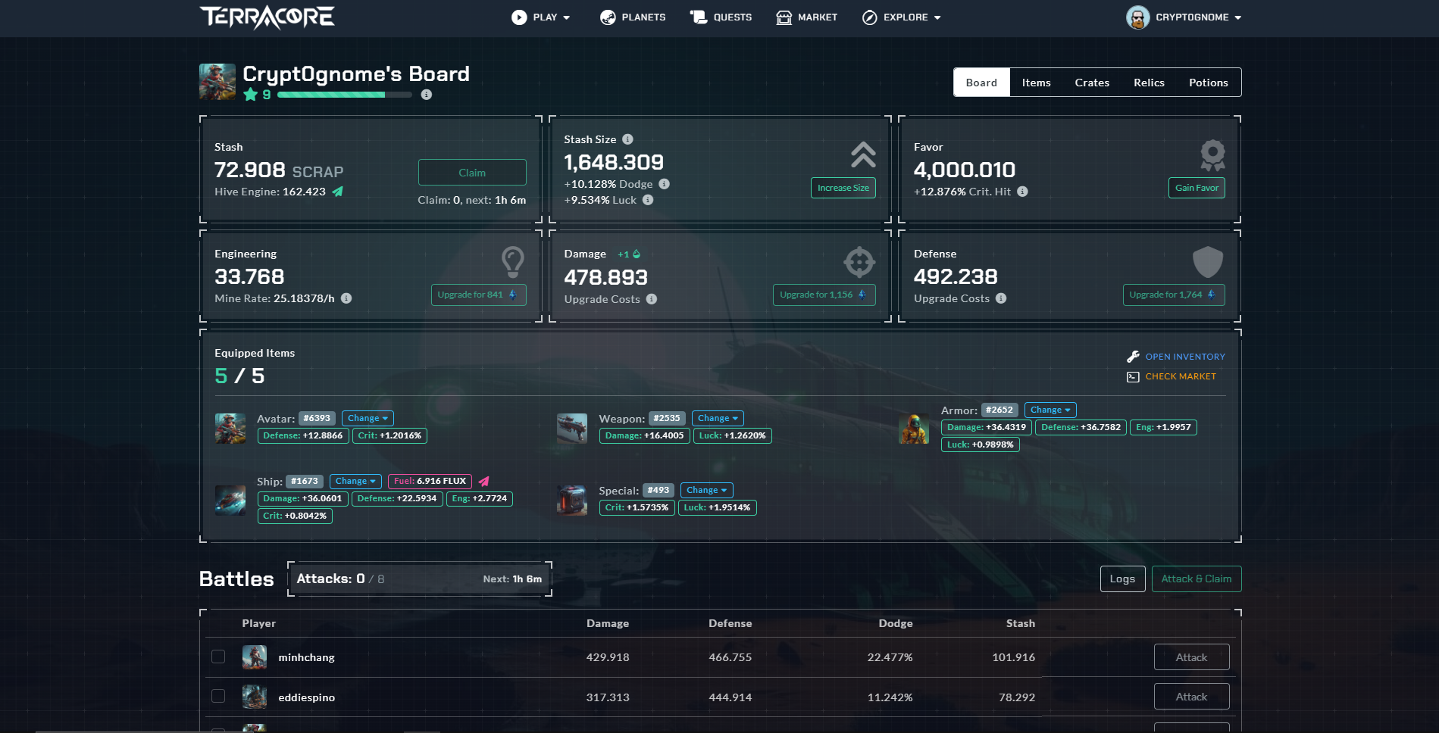Check the box for minhchang
1439x733 pixels.
(218, 657)
